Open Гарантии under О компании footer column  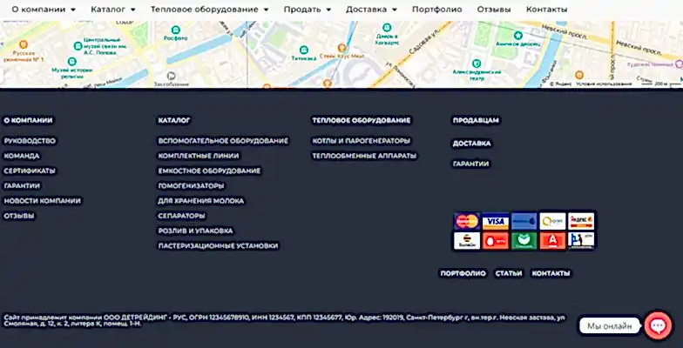[x=23, y=186]
